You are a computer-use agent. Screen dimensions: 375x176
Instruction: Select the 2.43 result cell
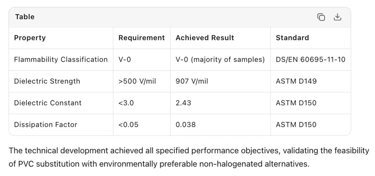[183, 103]
